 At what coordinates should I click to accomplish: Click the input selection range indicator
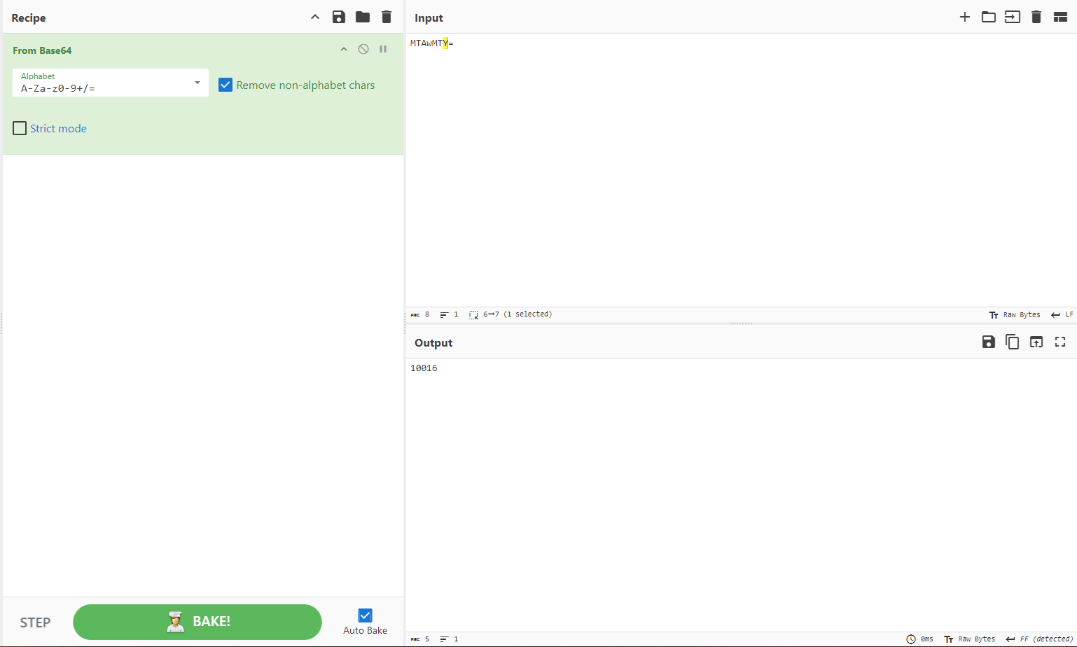pos(510,314)
